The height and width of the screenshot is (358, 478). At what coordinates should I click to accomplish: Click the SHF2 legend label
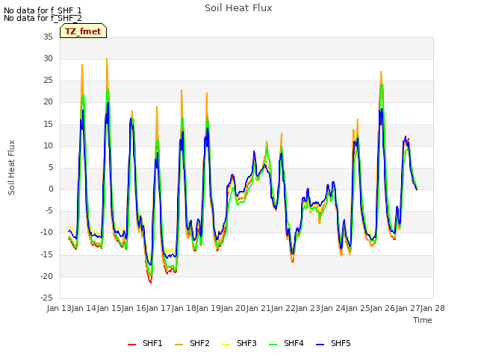199,343
